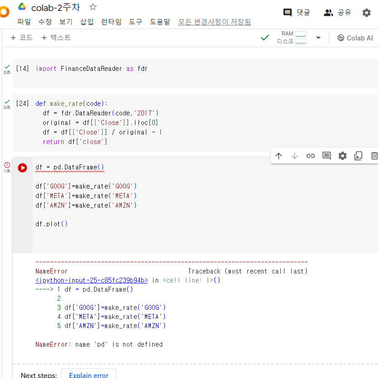378x378 pixels.
Task: Open the 수정 menu
Action: [45, 22]
